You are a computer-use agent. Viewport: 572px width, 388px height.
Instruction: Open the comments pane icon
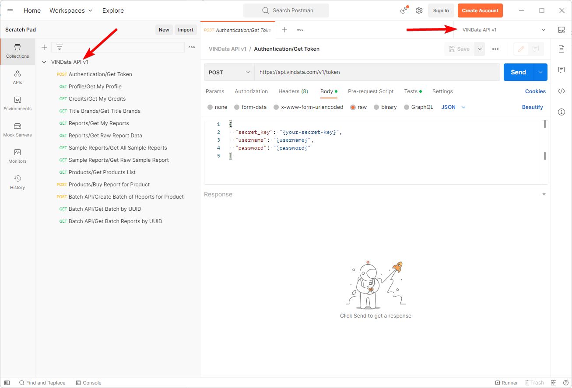click(561, 70)
